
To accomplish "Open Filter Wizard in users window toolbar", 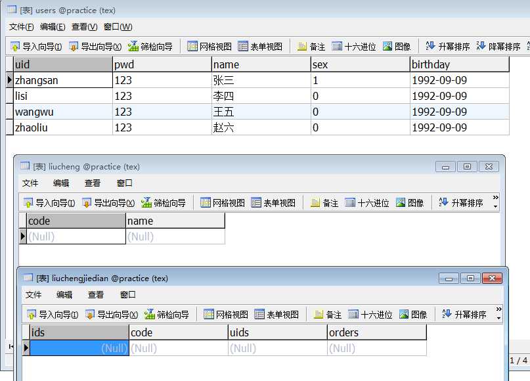I will pos(150,47).
